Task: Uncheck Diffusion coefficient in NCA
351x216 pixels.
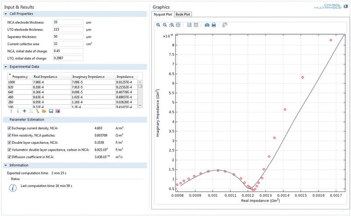Action: tap(9, 157)
